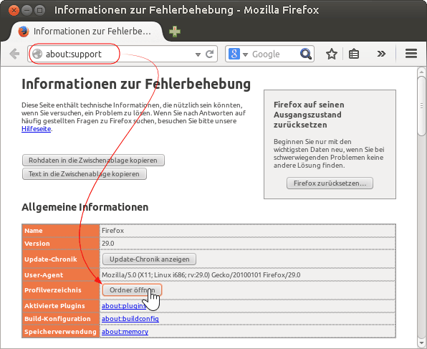This screenshot has width=427, height=349.
Task: Click the Profilverzeichnis row label
Action: click(53, 290)
